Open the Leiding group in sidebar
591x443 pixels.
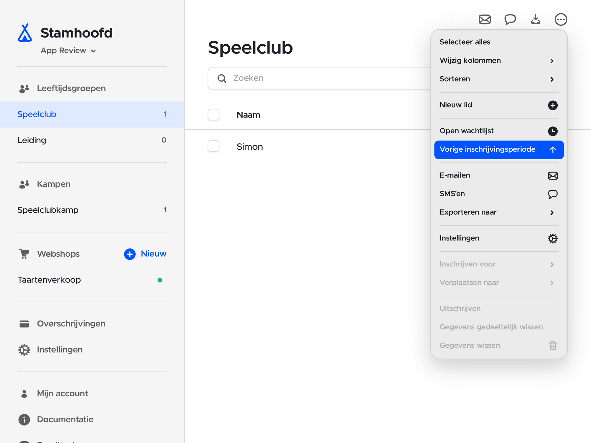[92, 140]
